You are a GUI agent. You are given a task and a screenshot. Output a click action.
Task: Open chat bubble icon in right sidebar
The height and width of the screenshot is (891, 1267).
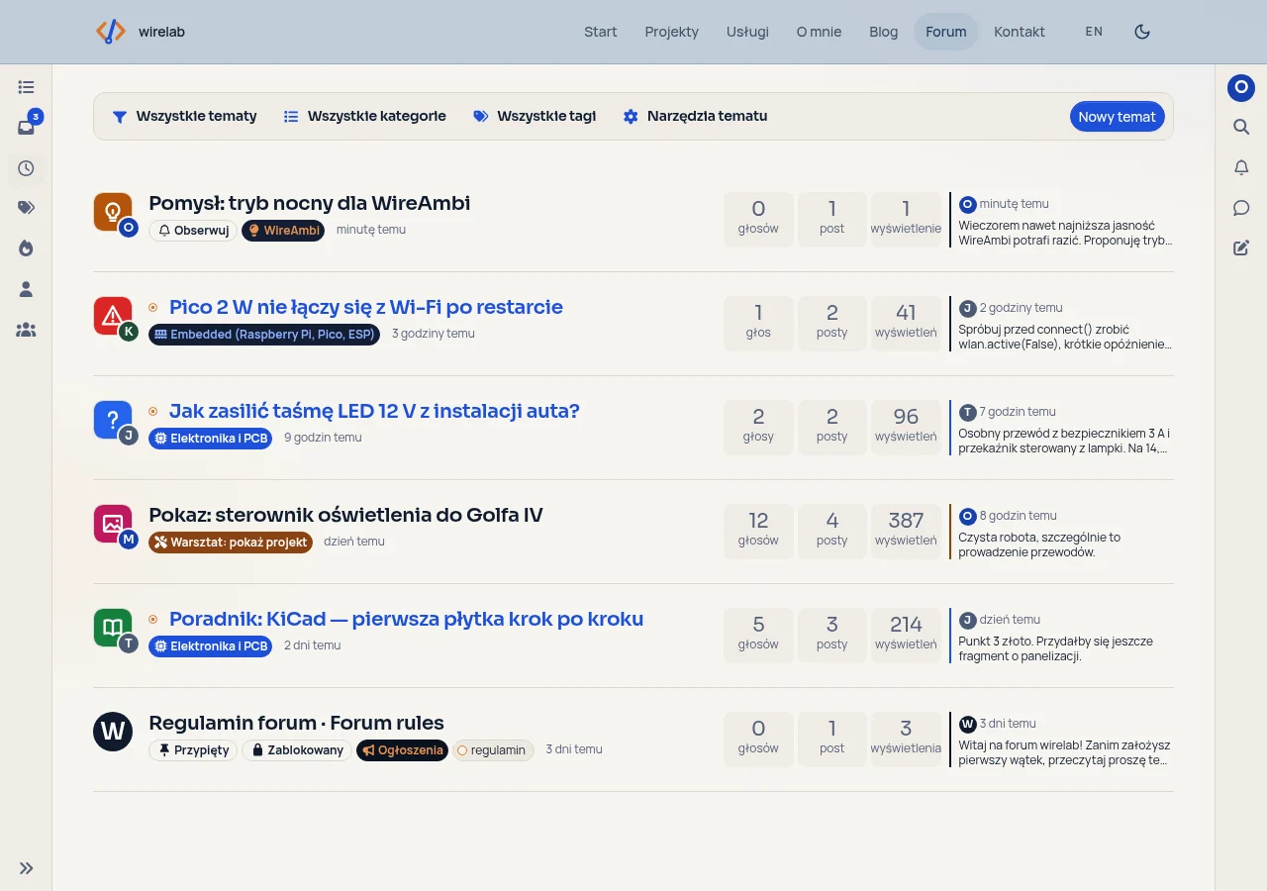coord(1241,208)
